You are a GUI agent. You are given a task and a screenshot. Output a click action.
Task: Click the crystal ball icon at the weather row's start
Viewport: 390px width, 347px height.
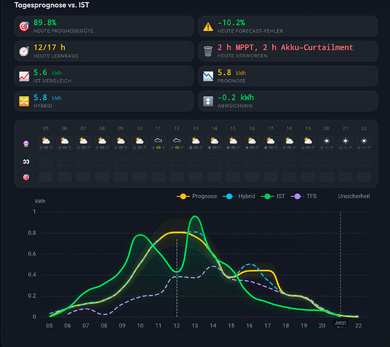[x=26, y=143]
